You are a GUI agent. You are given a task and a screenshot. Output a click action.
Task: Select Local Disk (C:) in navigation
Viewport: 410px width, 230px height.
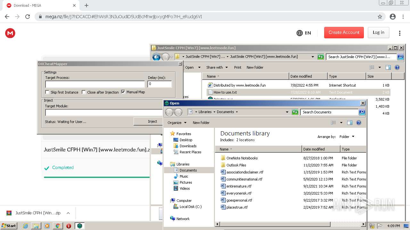191,207
